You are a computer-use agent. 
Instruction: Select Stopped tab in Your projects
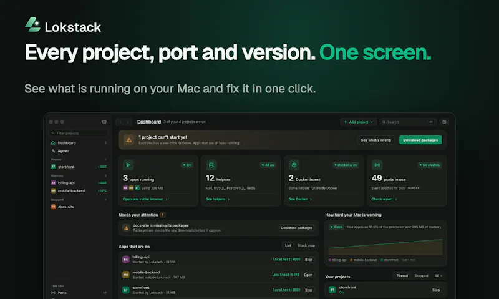[421, 276]
